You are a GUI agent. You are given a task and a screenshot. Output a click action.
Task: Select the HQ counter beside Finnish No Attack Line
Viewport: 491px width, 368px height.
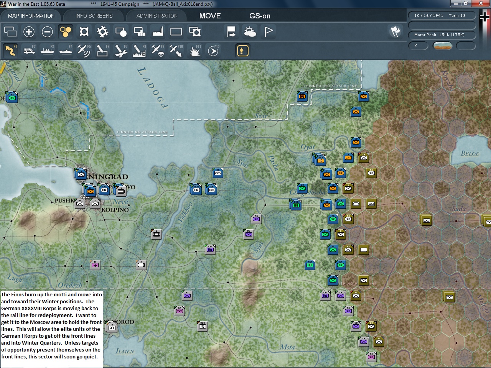[302, 96]
